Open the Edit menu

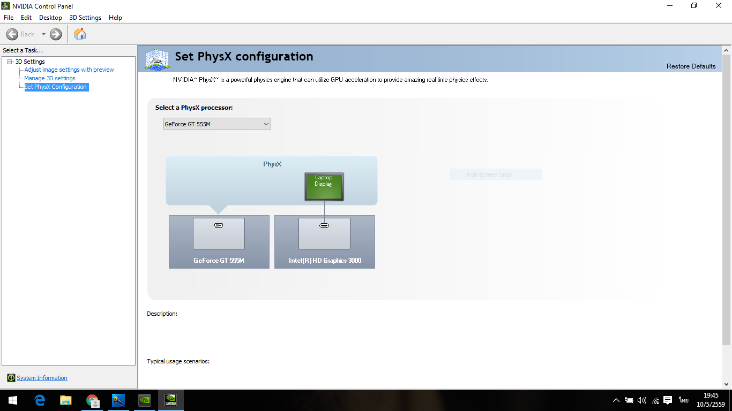[x=26, y=18]
